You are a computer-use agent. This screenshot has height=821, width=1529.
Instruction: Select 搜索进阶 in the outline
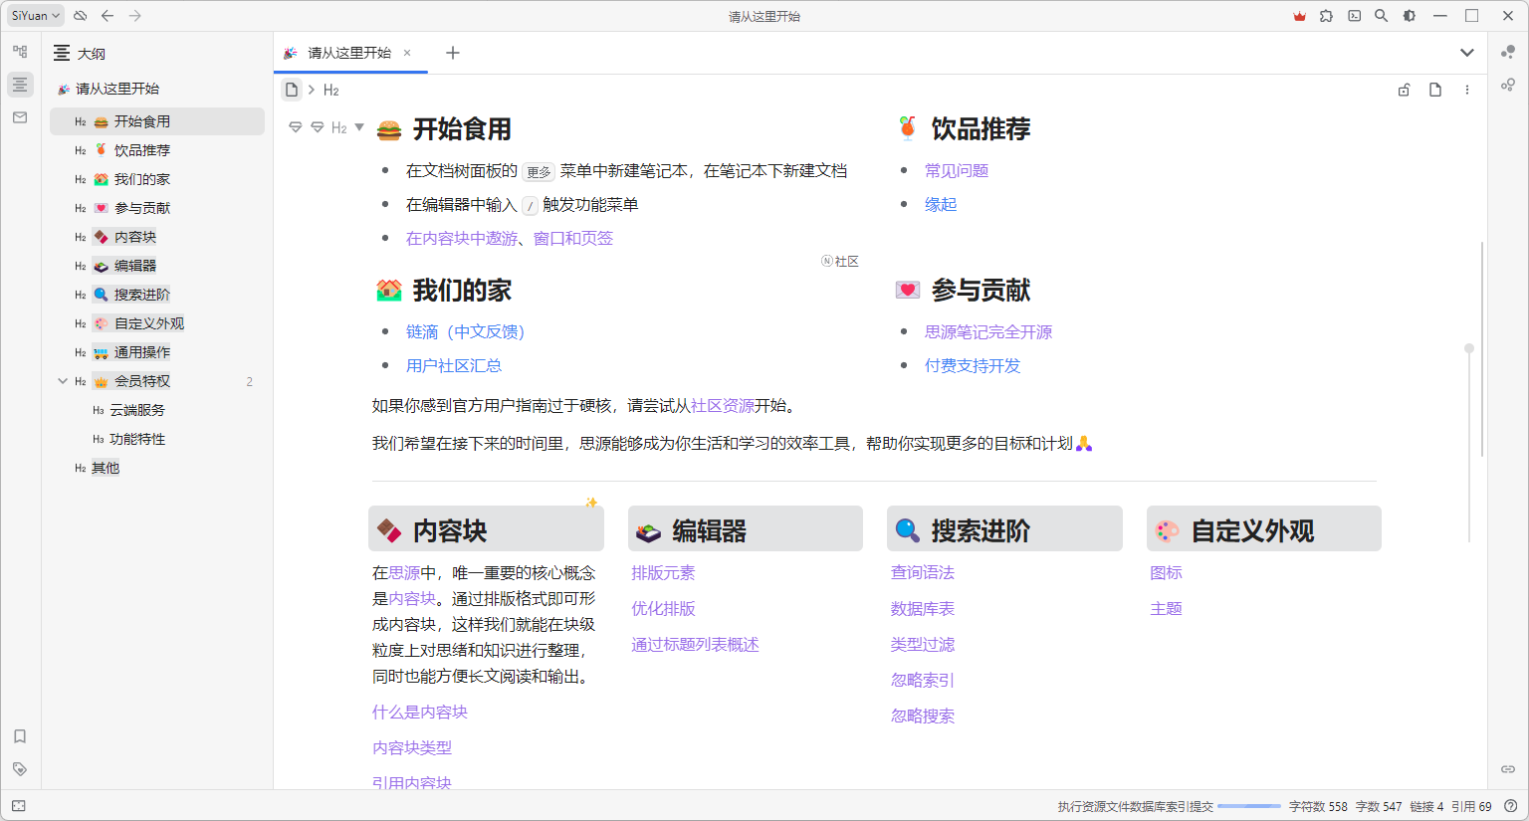(141, 295)
